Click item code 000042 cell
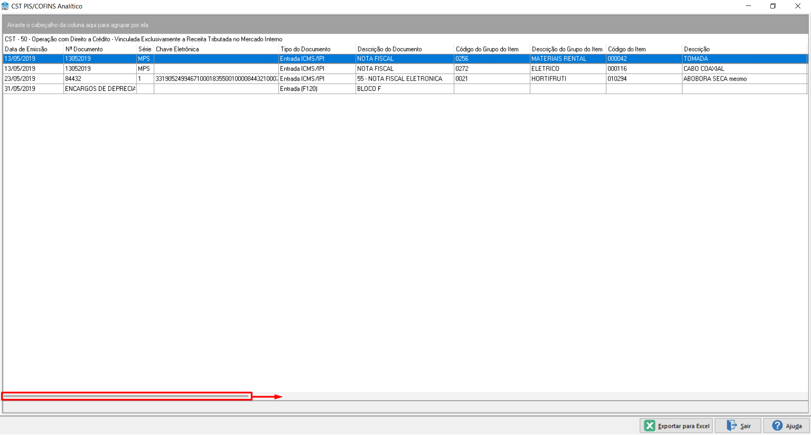 644,59
